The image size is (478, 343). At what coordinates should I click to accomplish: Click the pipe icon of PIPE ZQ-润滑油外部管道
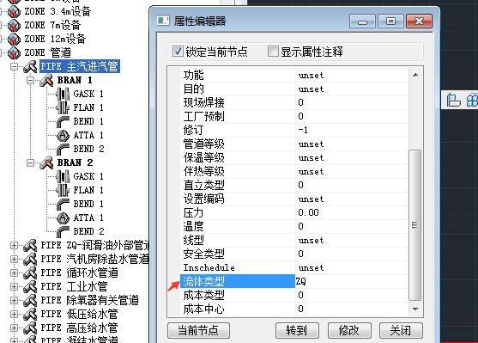pos(30,245)
